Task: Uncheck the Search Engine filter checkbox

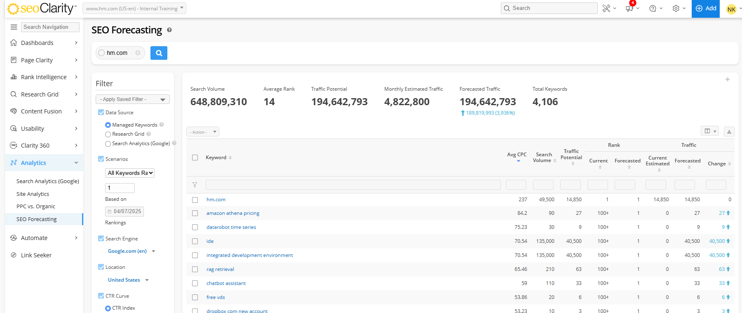Action: 101,238
